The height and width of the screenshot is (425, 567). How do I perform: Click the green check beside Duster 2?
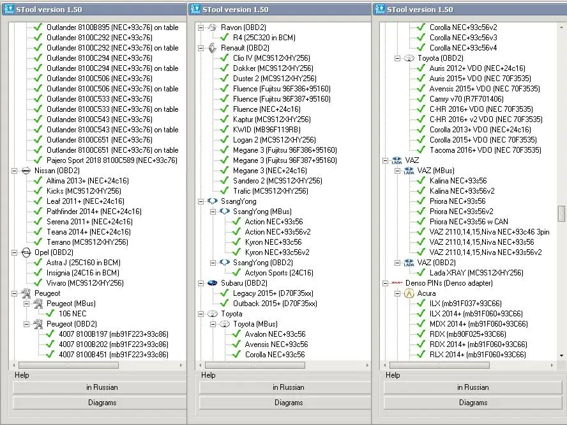tap(225, 79)
